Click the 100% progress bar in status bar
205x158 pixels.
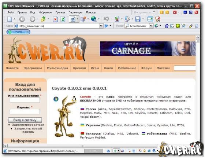pos(94,151)
